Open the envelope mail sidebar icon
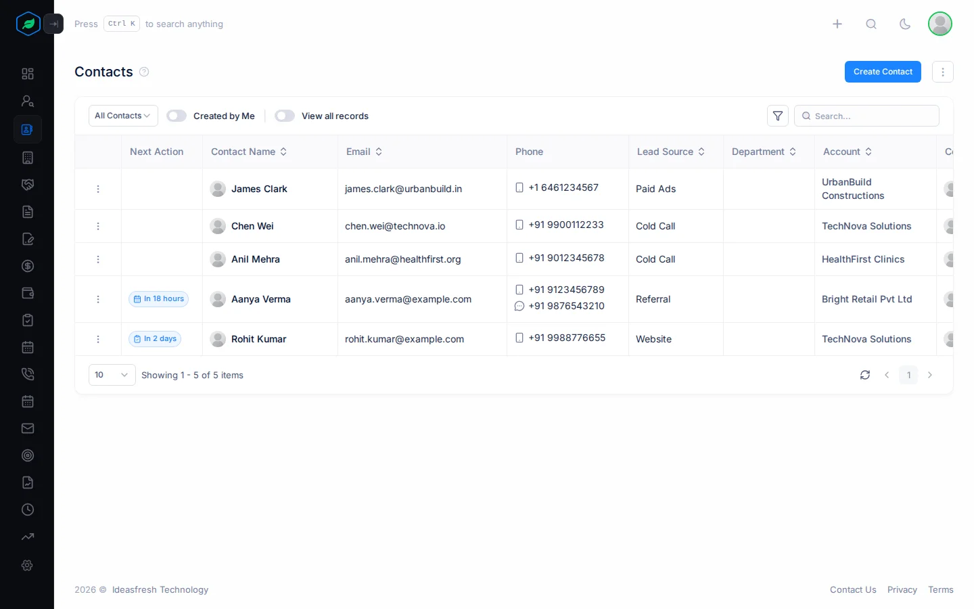974x609 pixels. (28, 428)
